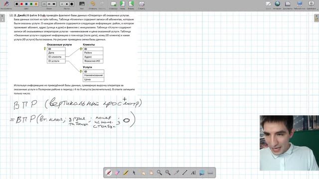This screenshot has width=319, height=179.
Task: Choose the thickest line width
Action: tap(54, 4)
